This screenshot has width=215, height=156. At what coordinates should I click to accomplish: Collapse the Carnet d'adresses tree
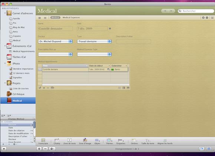tap(5, 13)
